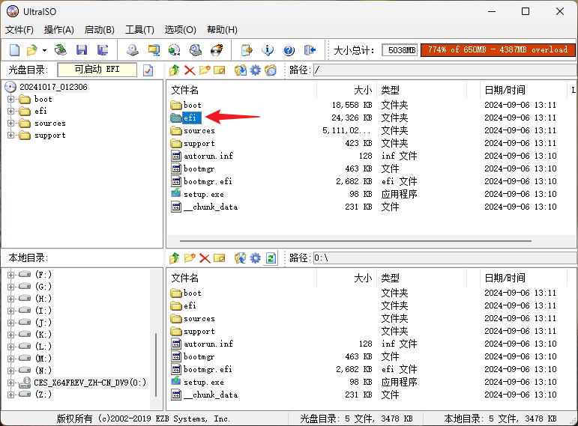This screenshot has width=578, height=426.
Task: Select drive (M:) in local tree
Action: coord(43,359)
